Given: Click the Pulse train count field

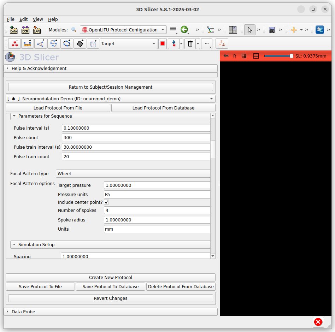Looking at the screenshot, I should pyautogui.click(x=136, y=157).
